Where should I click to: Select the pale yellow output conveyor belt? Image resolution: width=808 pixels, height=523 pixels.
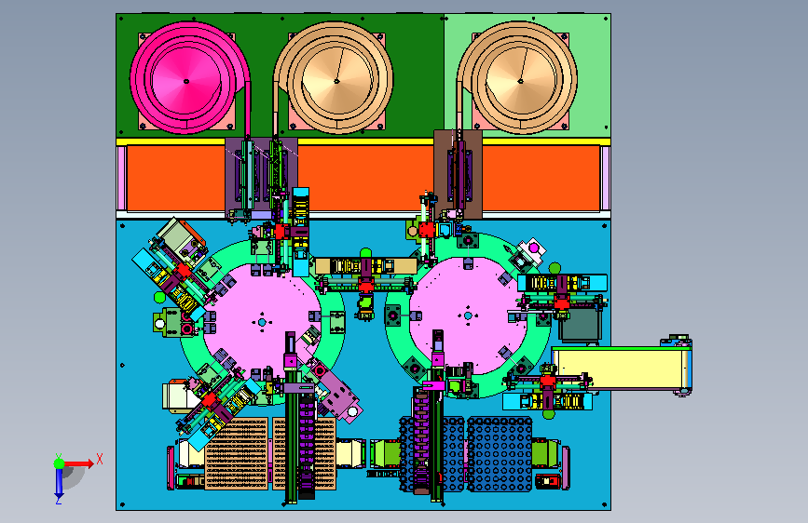(x=621, y=368)
